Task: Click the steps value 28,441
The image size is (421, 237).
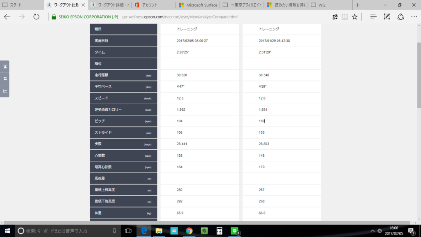Action: tap(182, 144)
